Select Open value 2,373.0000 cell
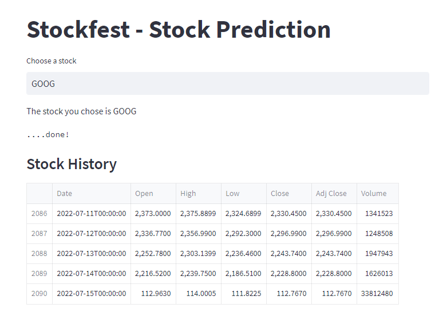 tap(153, 214)
